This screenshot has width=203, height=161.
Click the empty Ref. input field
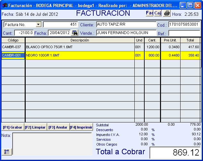pos(184,33)
